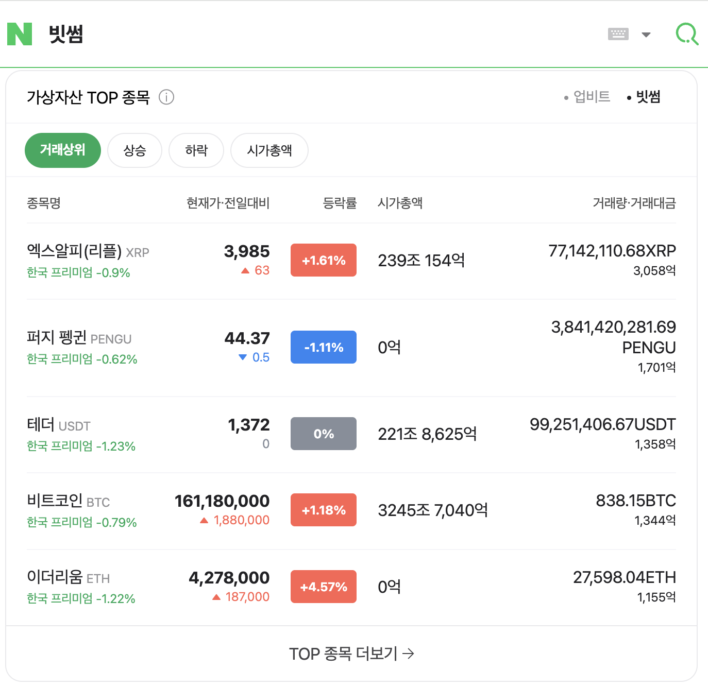Click the gray 0% change badge

coord(324,434)
